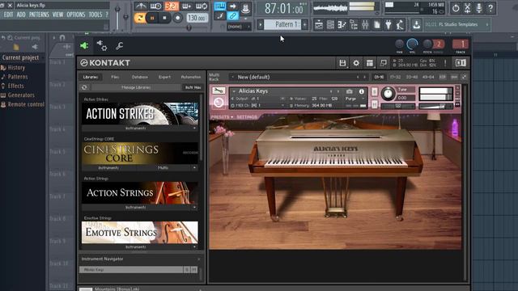
Task: Expand Generators in browser
Action: 21,95
